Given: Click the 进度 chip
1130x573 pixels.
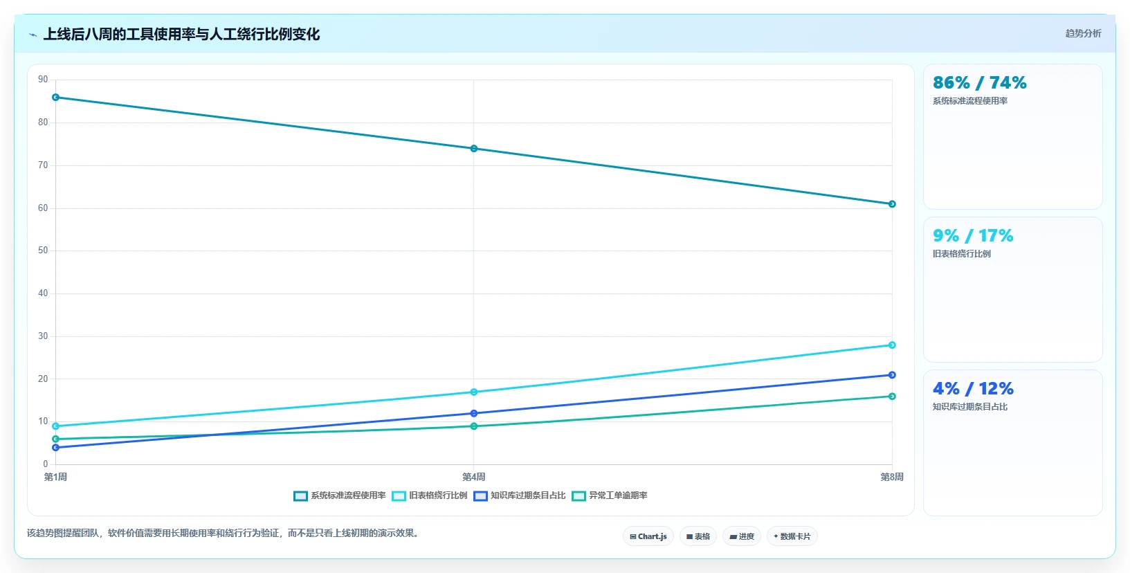Looking at the screenshot, I should [742, 536].
